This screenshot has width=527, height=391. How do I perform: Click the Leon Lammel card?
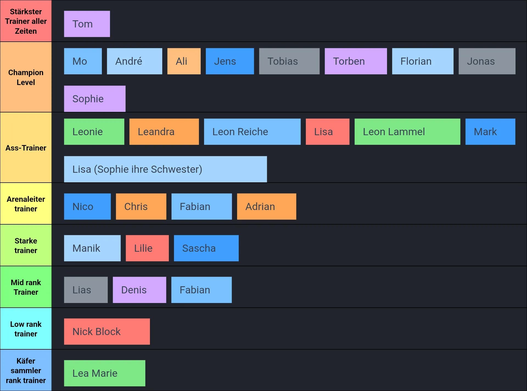407,132
